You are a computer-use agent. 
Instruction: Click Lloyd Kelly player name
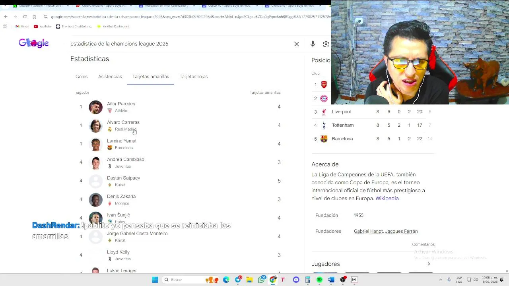point(118,252)
